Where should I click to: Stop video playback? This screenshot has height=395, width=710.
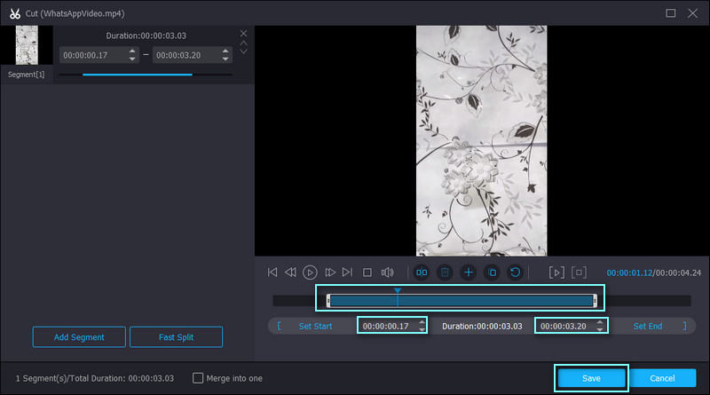(x=367, y=273)
